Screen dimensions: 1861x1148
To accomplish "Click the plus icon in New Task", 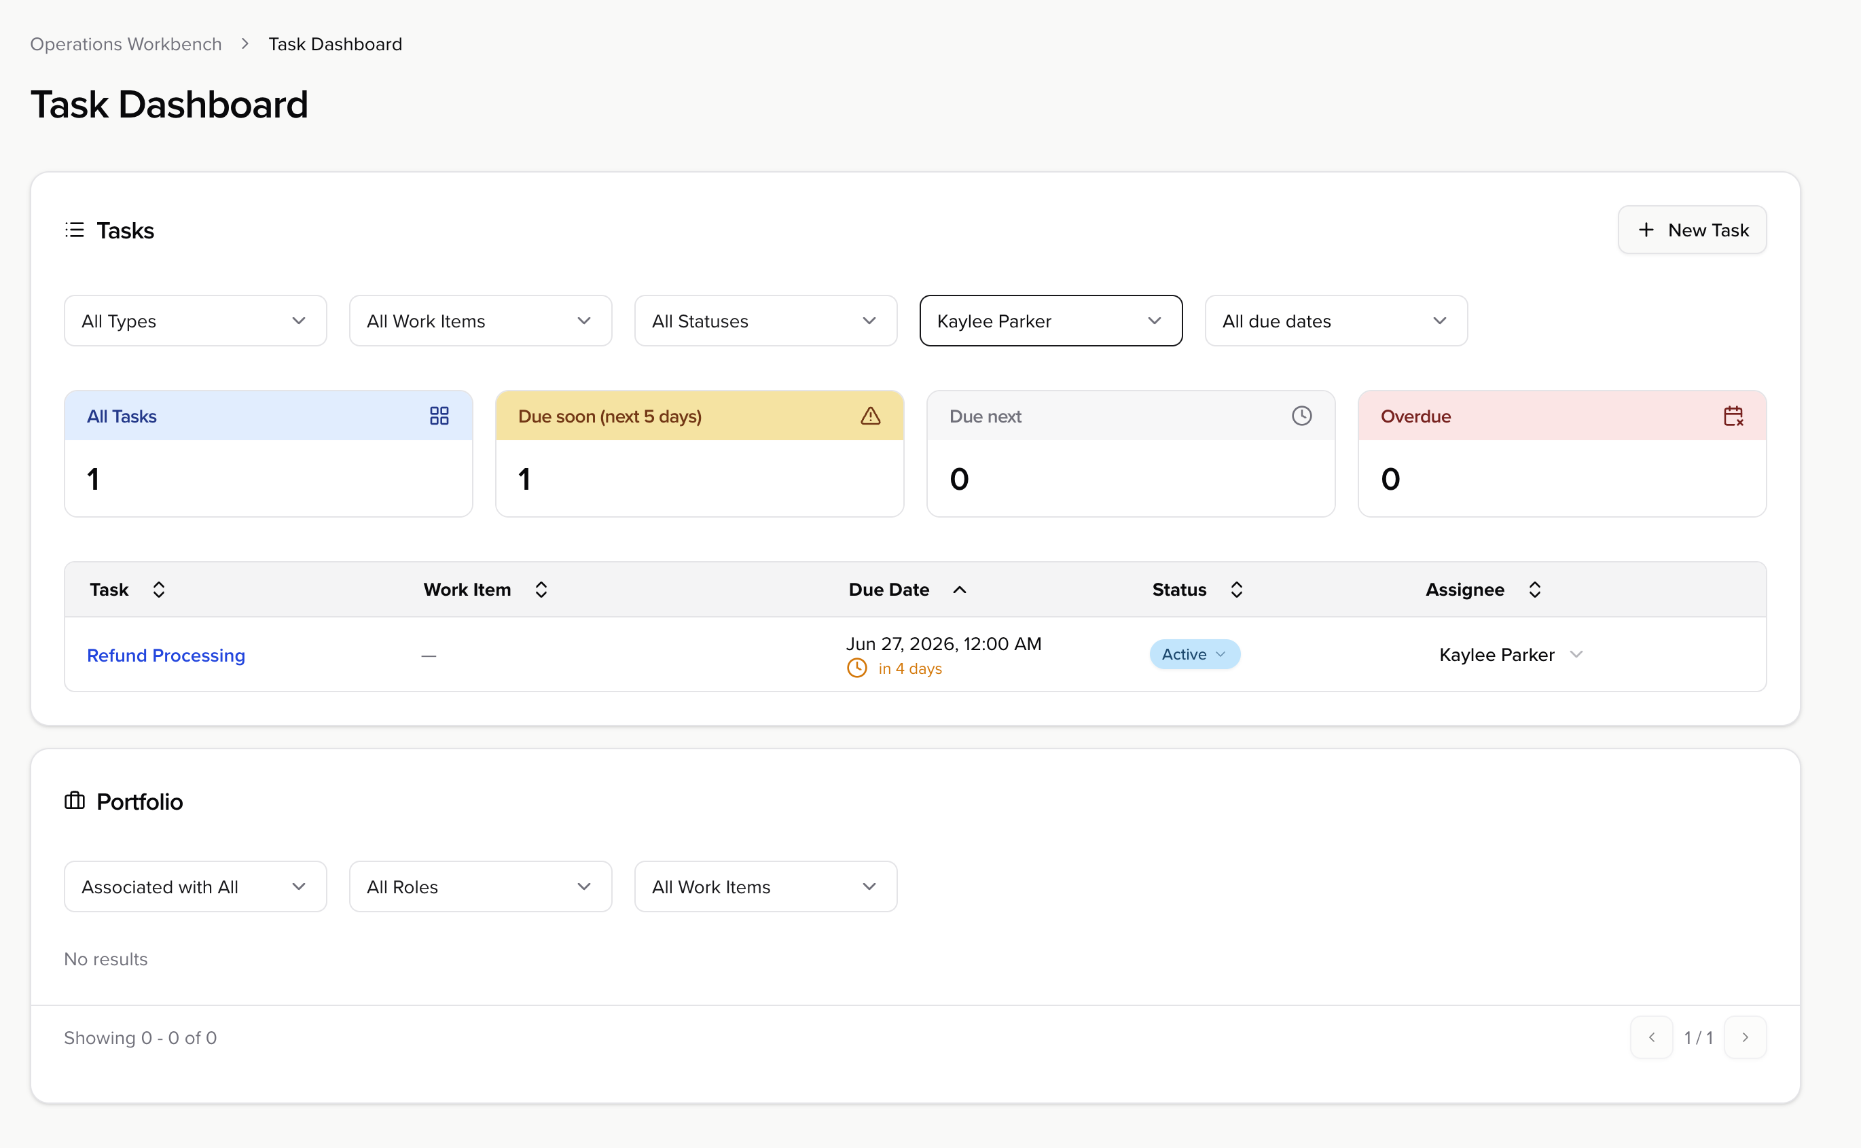I will 1646,230.
